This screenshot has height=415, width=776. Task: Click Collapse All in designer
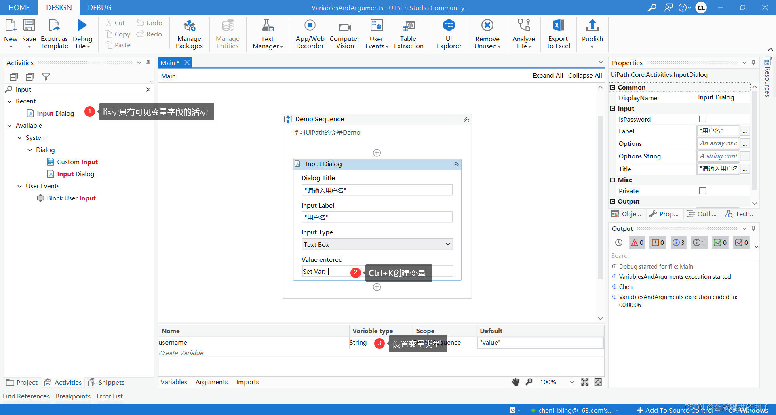585,76
